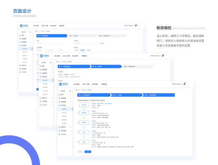Click the 报表中心 icon in the front window sidebar
218x165 pixels.
pyautogui.click(x=59, y=127)
